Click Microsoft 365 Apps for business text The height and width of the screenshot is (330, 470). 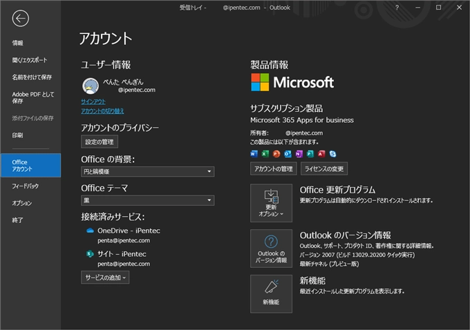point(302,120)
